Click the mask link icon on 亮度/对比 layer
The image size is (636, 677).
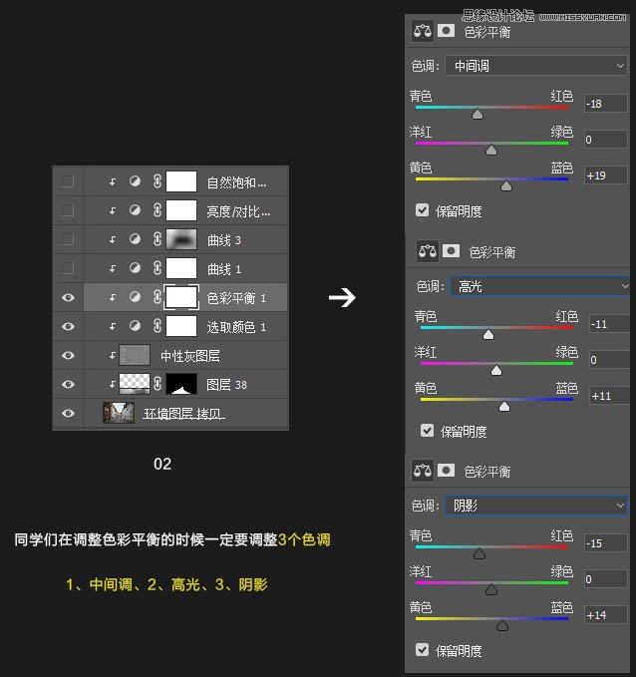(158, 210)
